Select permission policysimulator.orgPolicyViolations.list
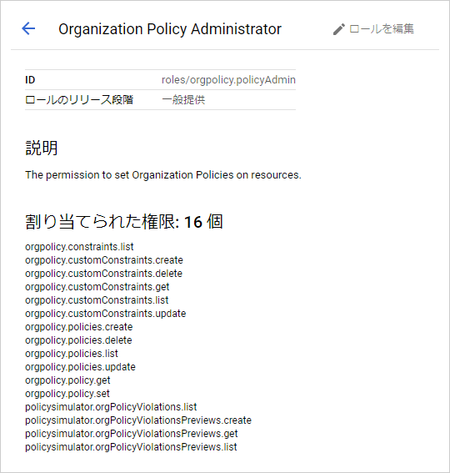Viewport: 450px width, 473px height. pyautogui.click(x=111, y=407)
